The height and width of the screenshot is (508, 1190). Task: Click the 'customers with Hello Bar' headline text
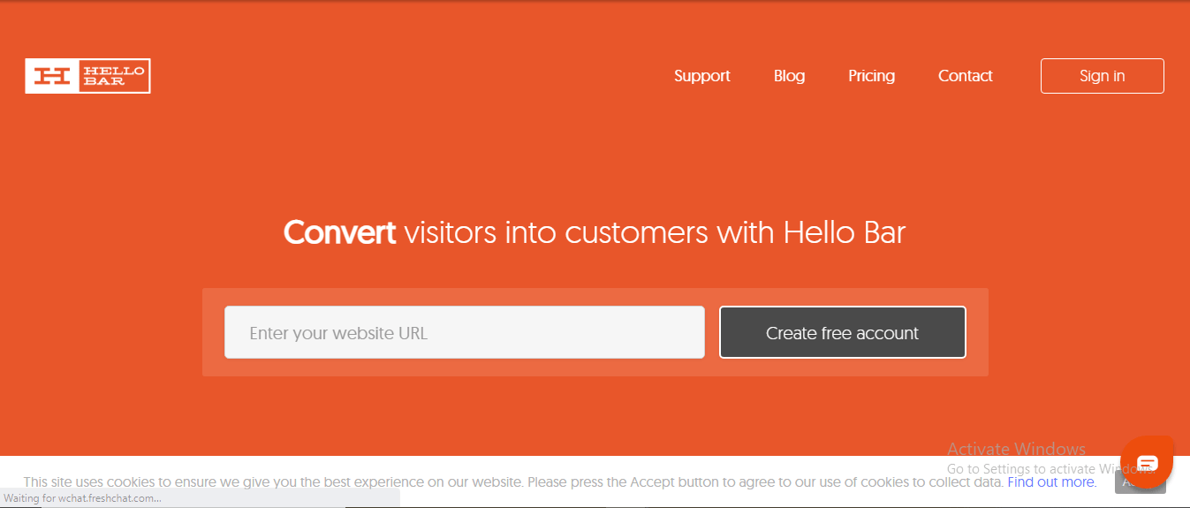735,233
